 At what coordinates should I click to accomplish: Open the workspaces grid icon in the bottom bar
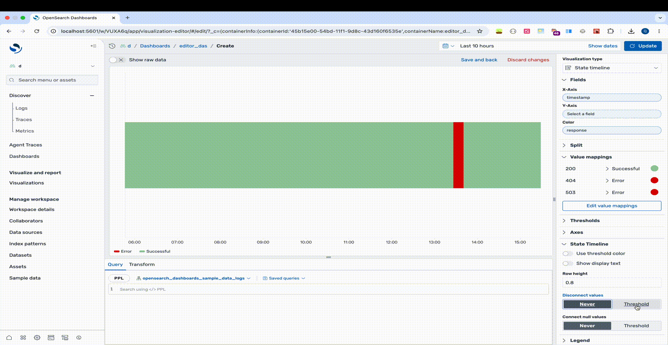pyautogui.click(x=23, y=338)
